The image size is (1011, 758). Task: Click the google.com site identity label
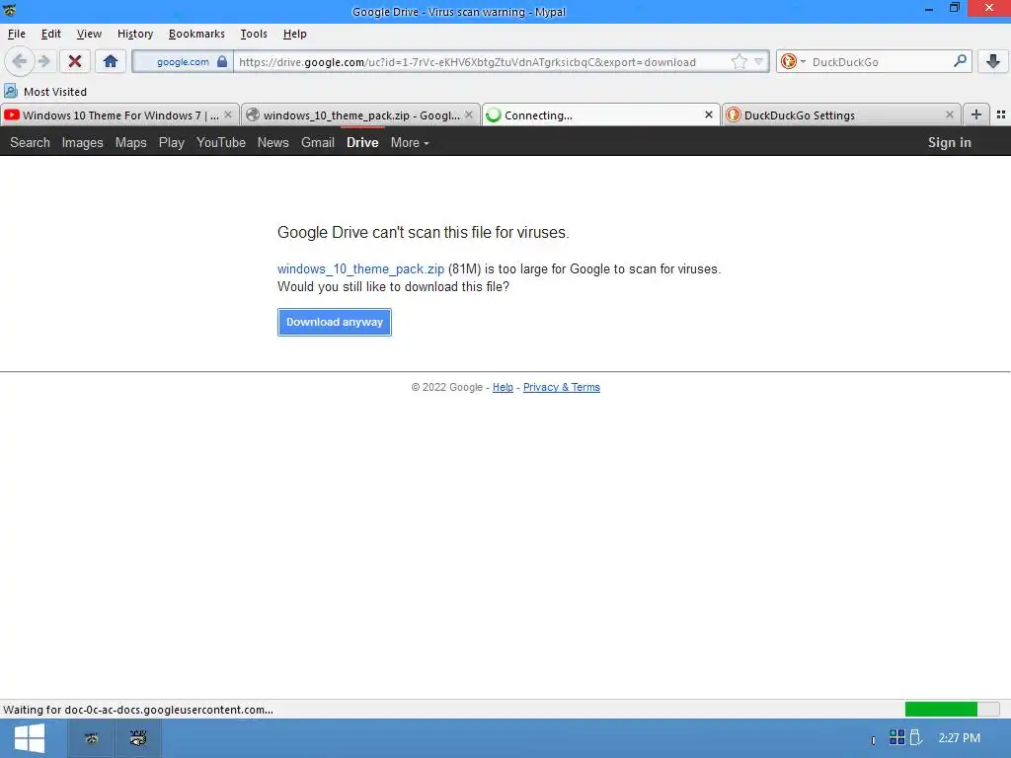183,62
